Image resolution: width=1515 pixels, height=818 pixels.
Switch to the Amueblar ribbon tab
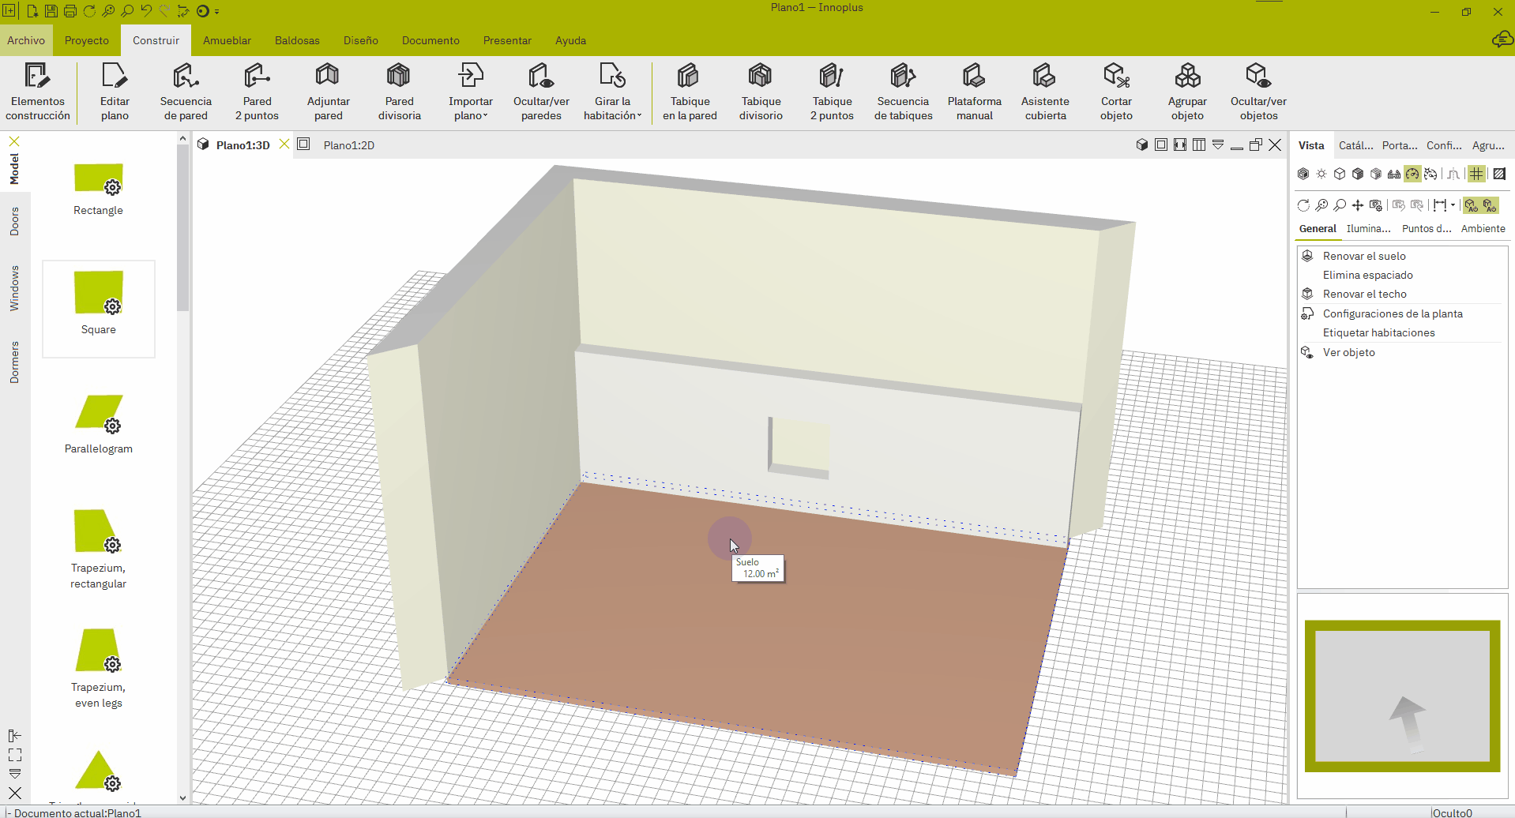(227, 40)
